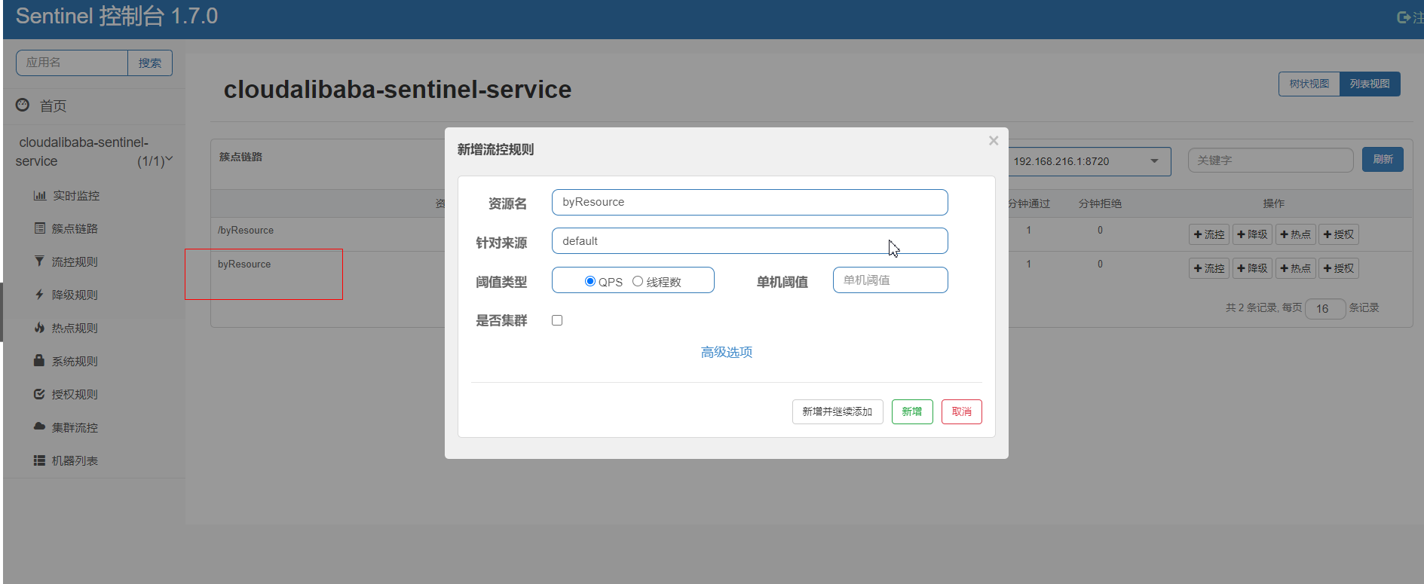Screen dimensions: 1424x584
Task: Click the bar chart icon for 实时监控
Action: click(40, 195)
